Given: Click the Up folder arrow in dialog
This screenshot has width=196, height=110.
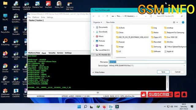Looking at the screenshot, I should pos(107,16).
